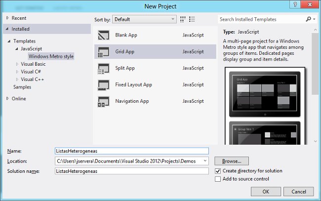The width and height of the screenshot is (321, 201).
Task: Click the Search Installed Templates field
Action: click(x=261, y=19)
